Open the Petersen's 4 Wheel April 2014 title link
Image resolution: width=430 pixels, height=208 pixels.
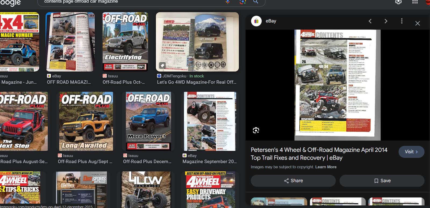(x=319, y=154)
